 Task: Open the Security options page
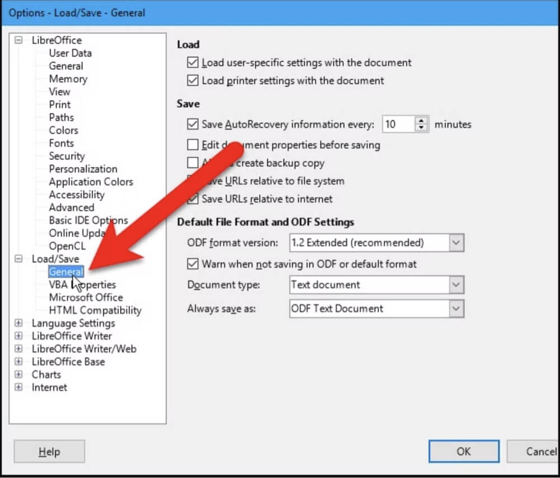click(x=66, y=156)
